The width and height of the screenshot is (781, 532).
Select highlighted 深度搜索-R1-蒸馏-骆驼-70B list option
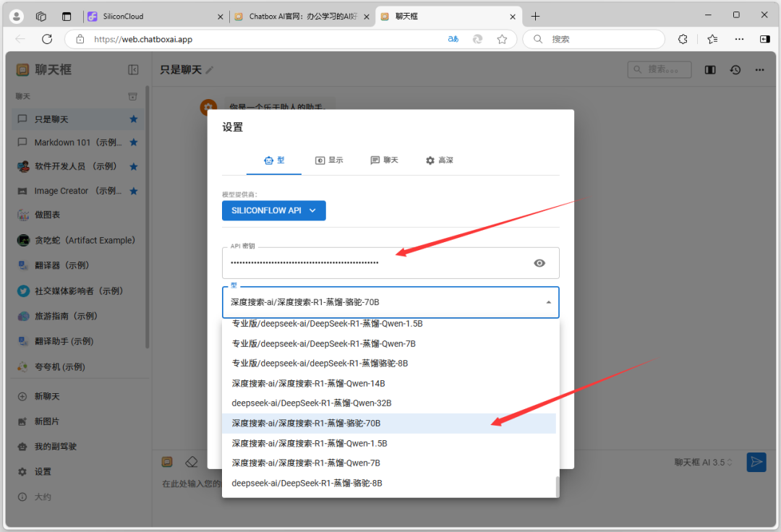point(389,423)
